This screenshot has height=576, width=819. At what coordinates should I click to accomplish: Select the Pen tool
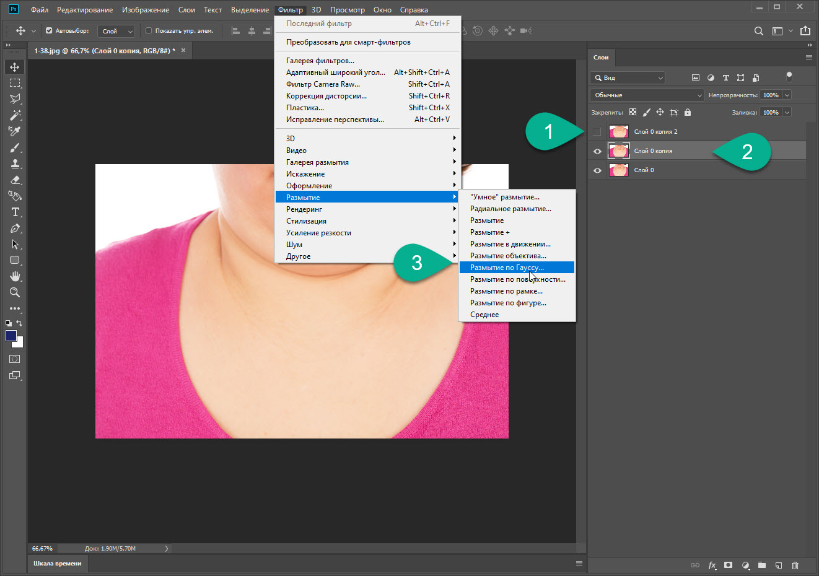(x=15, y=228)
